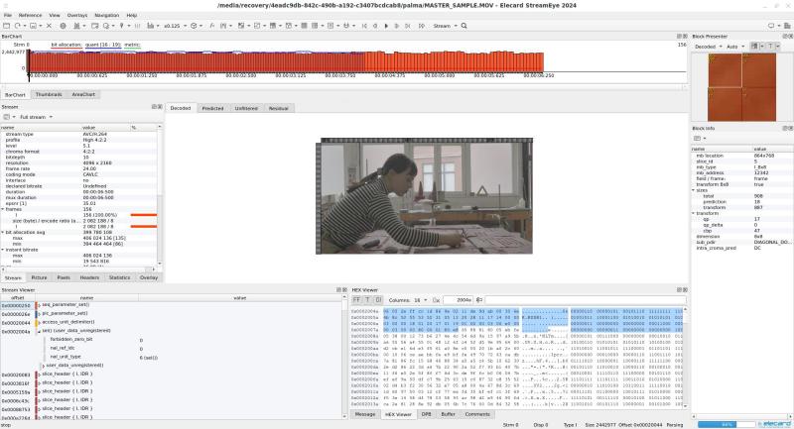Collapse the sizes node in Block Info
Image resolution: width=794 pixels, height=429 pixels.
tap(694, 190)
